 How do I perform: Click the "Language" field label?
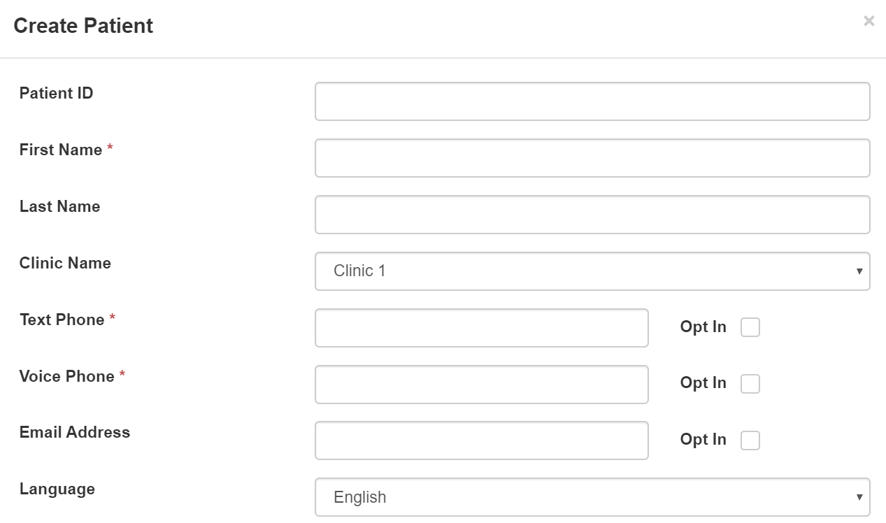[57, 489]
